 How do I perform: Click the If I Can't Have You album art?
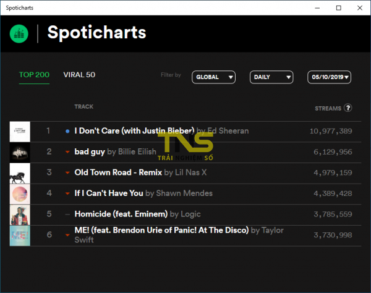click(x=20, y=194)
